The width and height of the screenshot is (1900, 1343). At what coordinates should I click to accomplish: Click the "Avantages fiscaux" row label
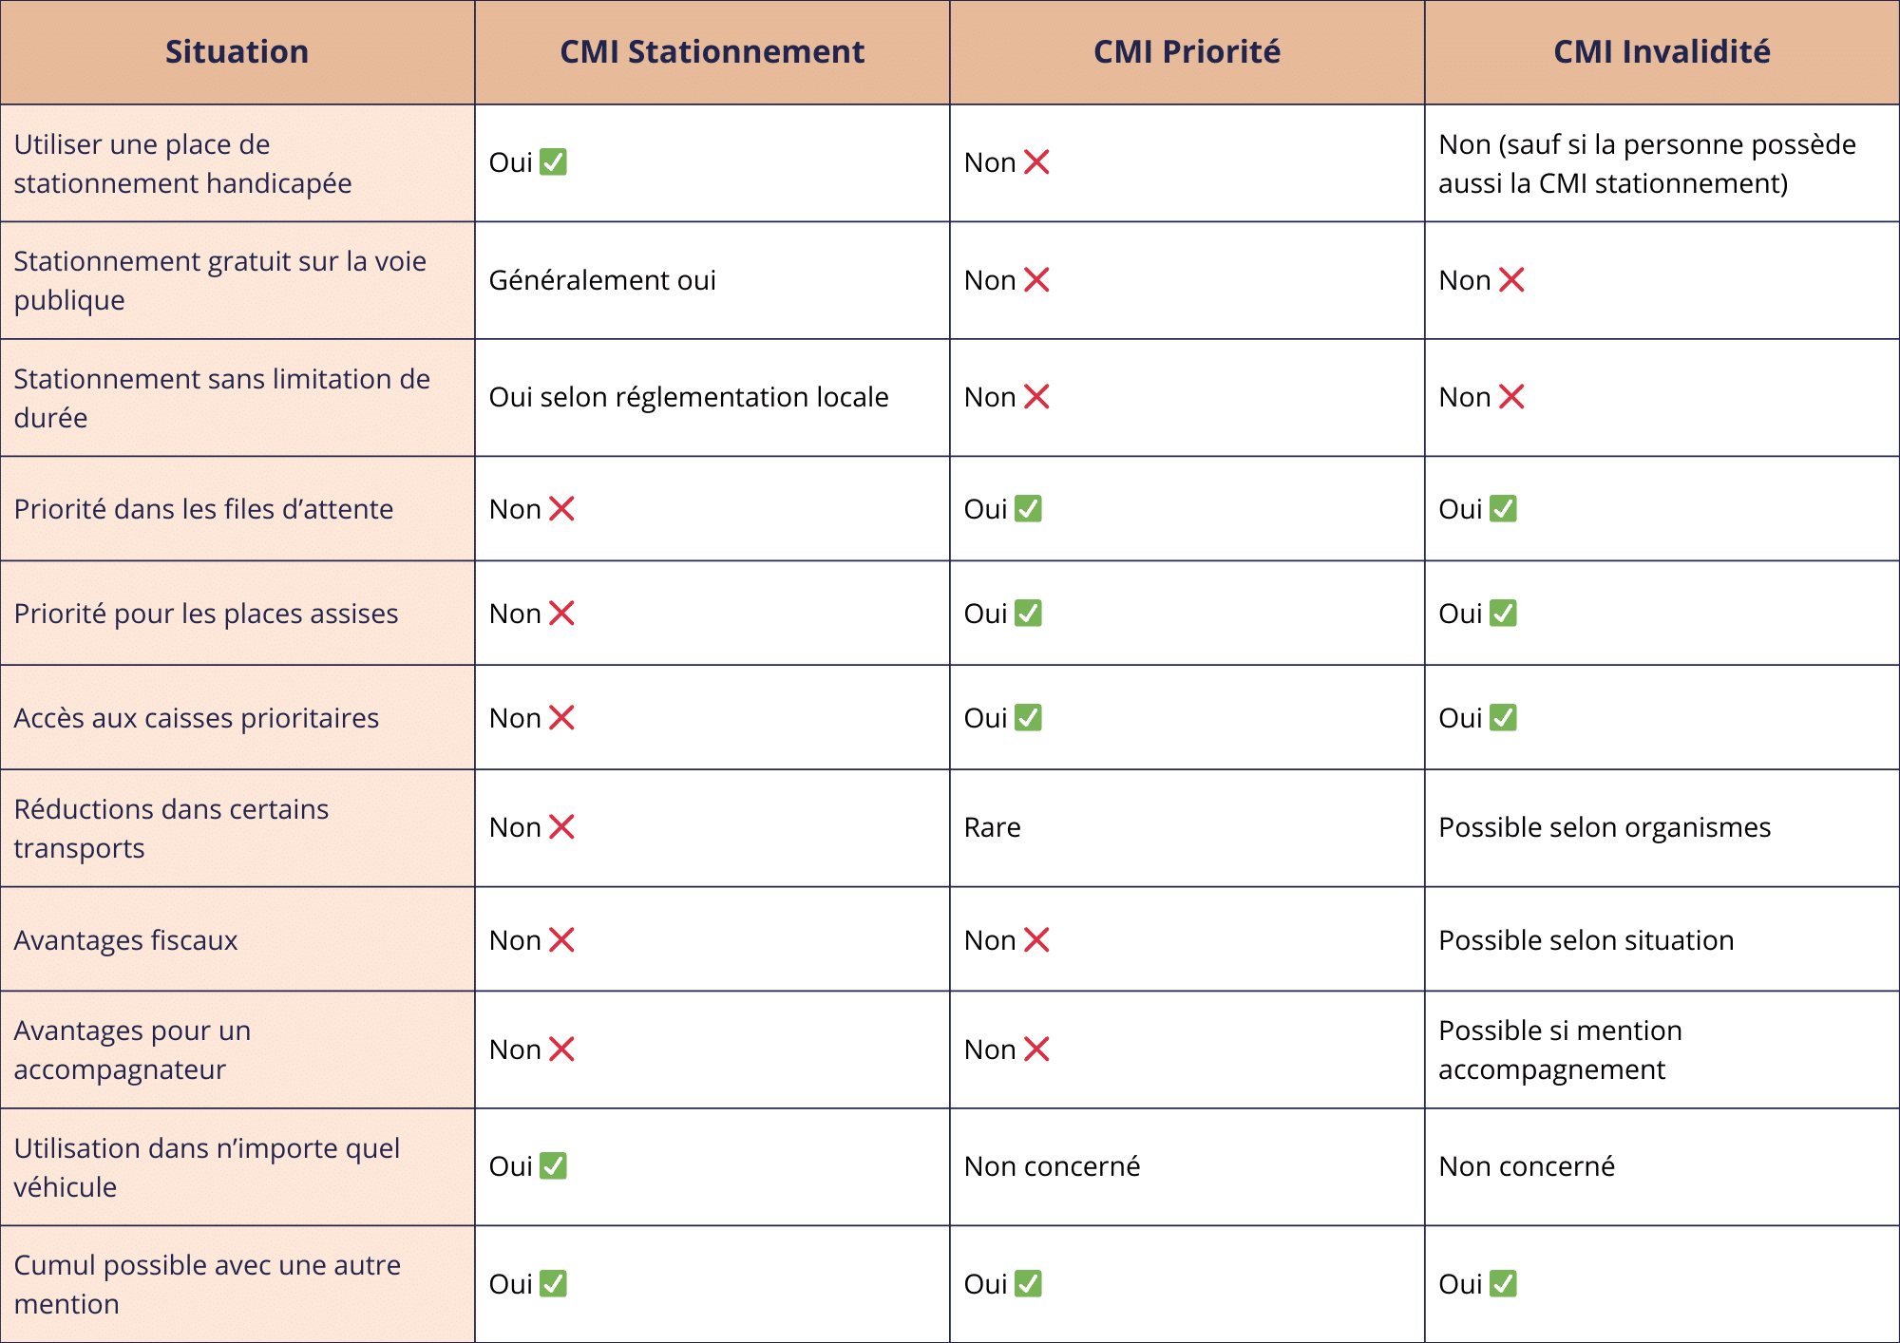pyautogui.click(x=125, y=940)
